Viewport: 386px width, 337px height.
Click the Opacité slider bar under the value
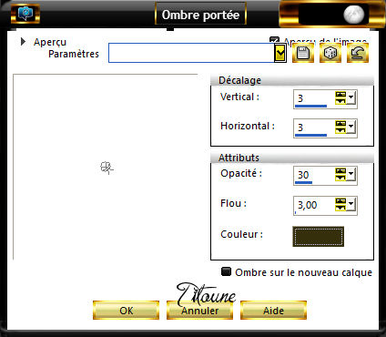click(x=303, y=183)
